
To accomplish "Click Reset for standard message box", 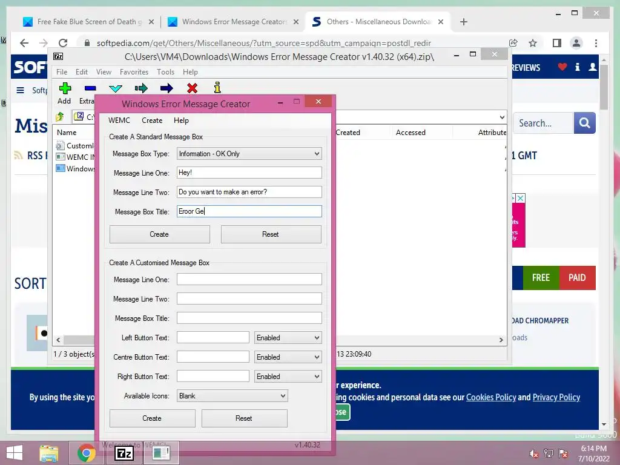I will pos(271,234).
